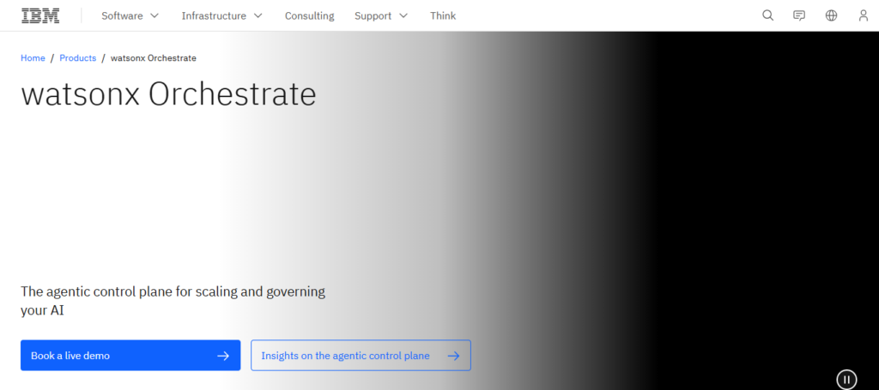The image size is (879, 390).
Task: Open the globe language selector
Action: [x=831, y=15]
